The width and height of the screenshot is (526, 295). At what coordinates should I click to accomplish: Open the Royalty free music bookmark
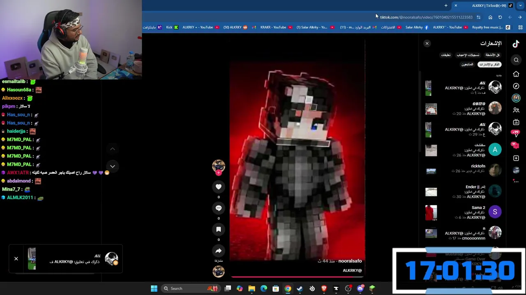pyautogui.click(x=491, y=27)
